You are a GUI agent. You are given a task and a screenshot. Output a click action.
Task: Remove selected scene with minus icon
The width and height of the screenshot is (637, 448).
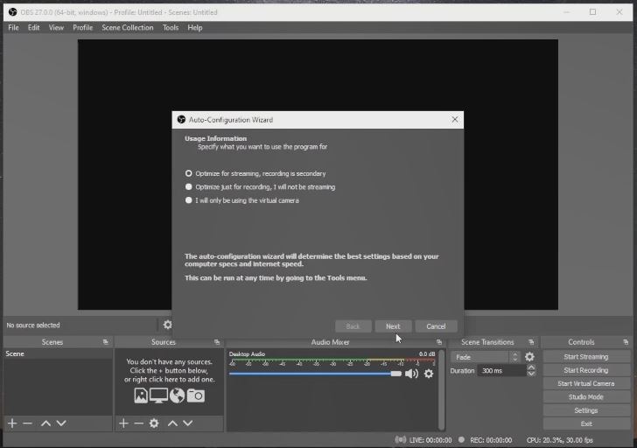[x=28, y=423]
